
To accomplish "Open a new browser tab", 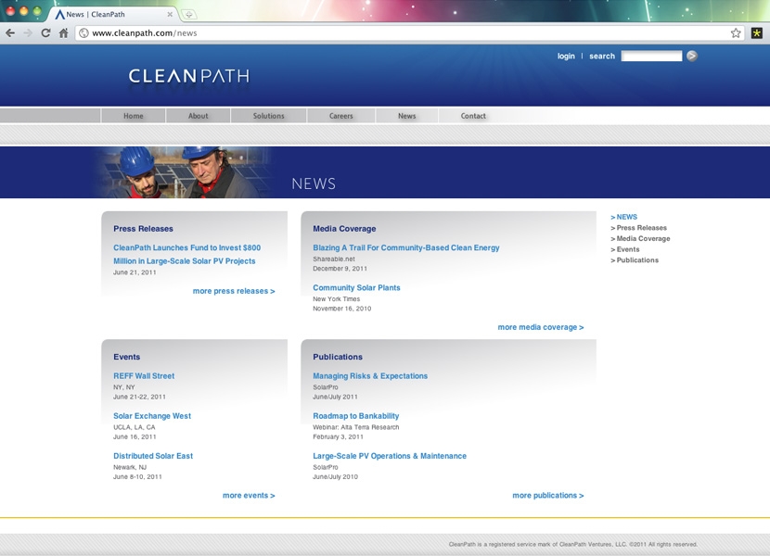I will click(189, 15).
